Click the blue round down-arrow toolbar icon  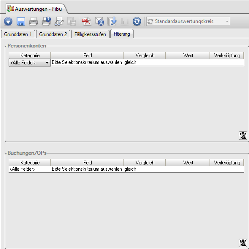[8, 21]
